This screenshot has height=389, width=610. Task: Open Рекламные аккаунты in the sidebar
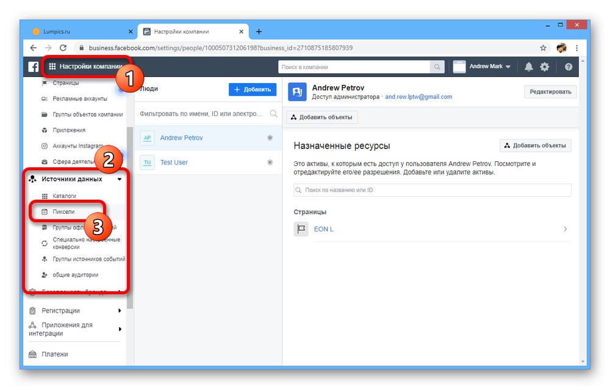[x=80, y=99]
